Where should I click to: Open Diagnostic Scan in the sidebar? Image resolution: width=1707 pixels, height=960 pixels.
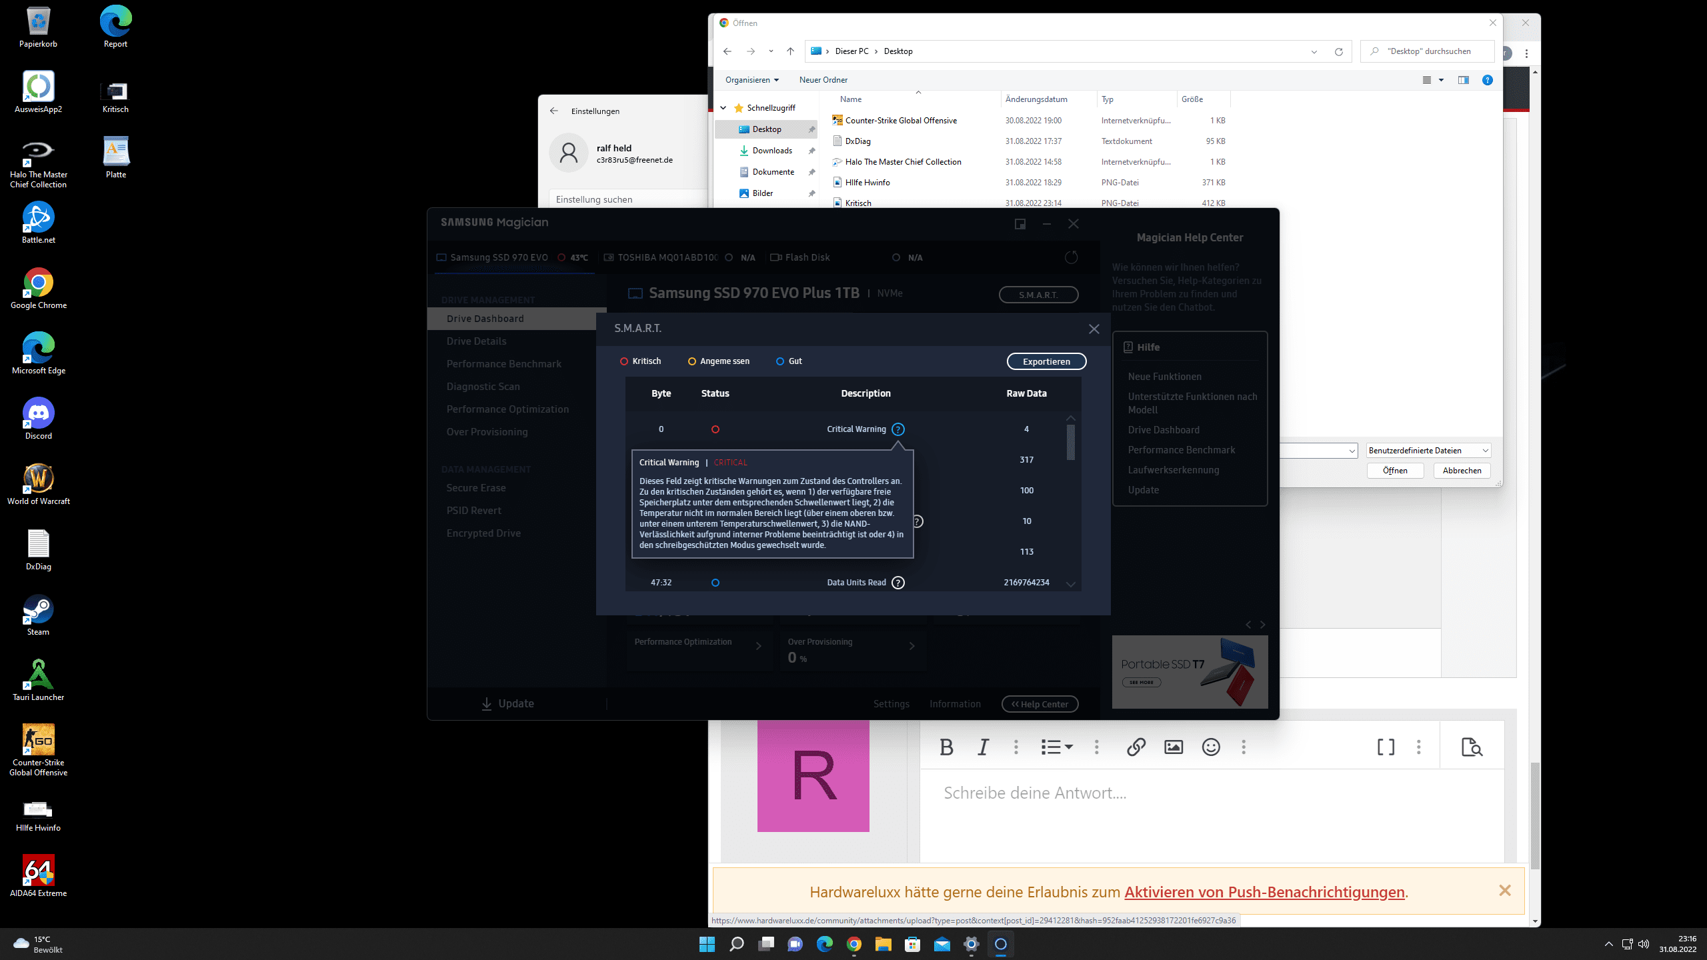[483, 387]
